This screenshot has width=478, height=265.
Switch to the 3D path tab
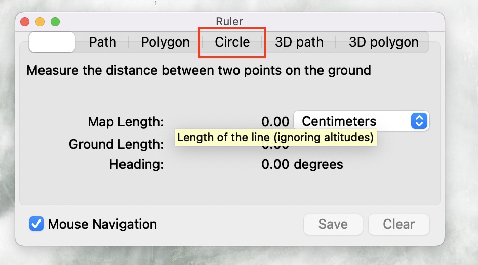point(299,42)
